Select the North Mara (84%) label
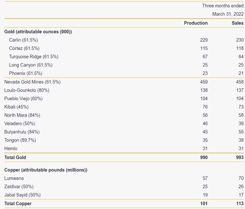Screen dimensions: 245x209 22,115
